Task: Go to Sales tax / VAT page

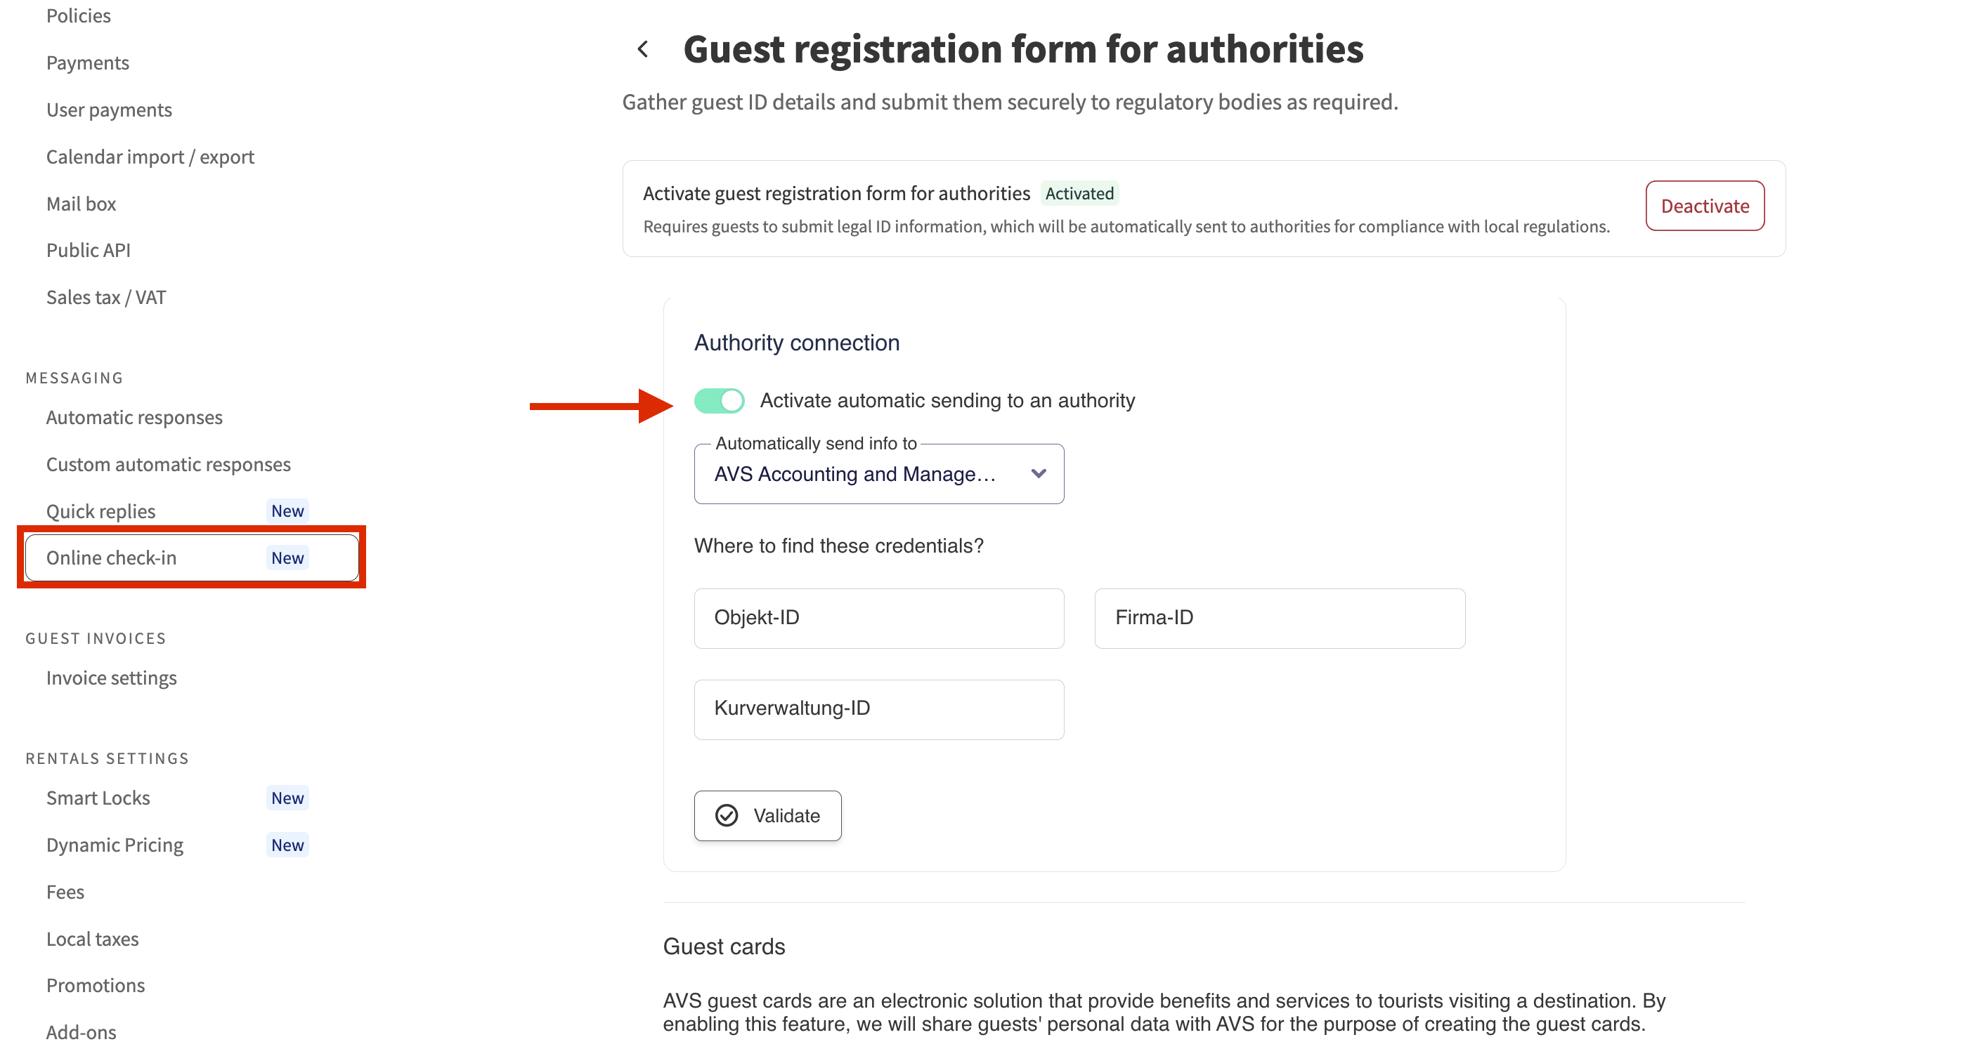Action: click(106, 297)
